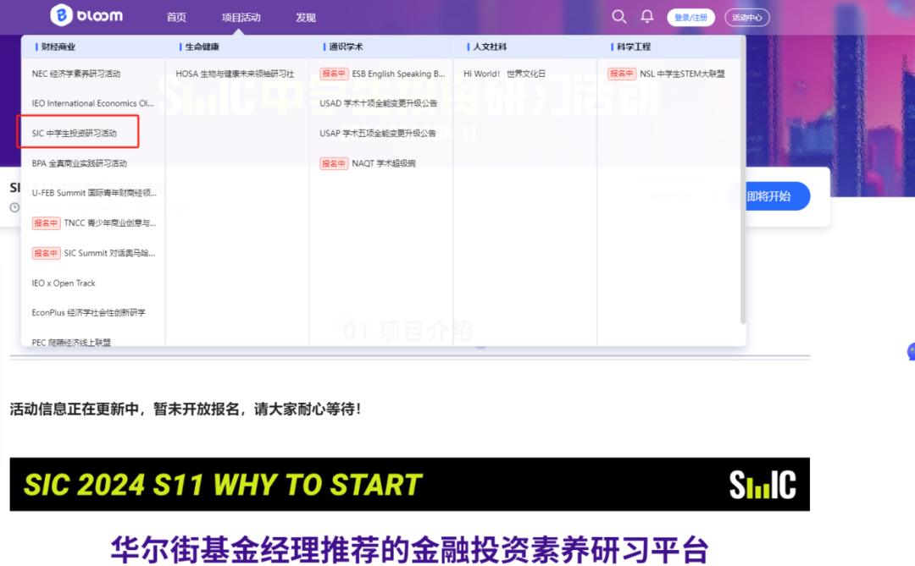915x566 pixels.
Task: Open EconPlus 经济学社会性创新研学
Action: pyautogui.click(x=89, y=312)
